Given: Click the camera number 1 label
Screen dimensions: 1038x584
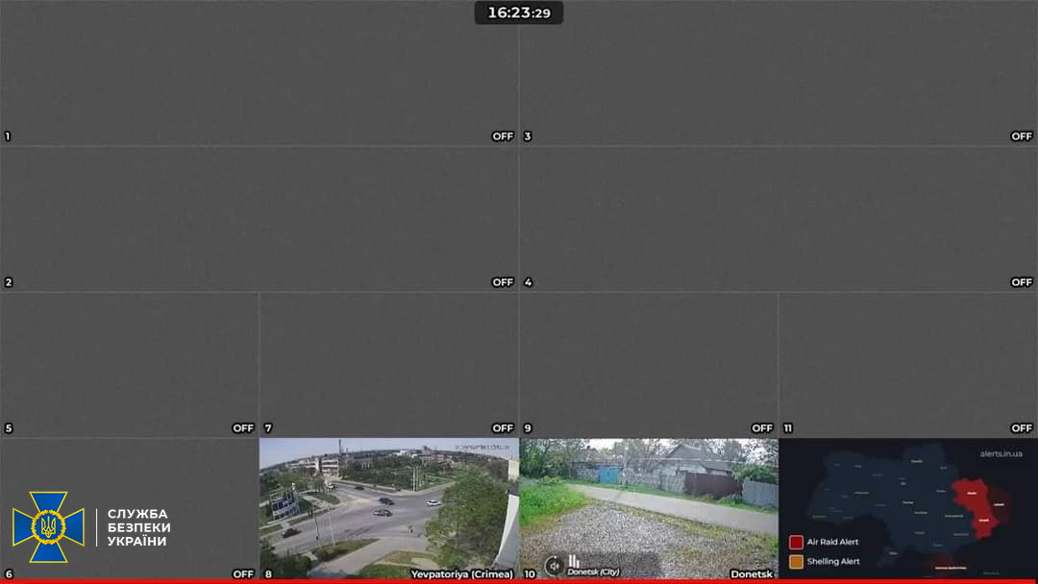Looking at the screenshot, I should [8, 136].
